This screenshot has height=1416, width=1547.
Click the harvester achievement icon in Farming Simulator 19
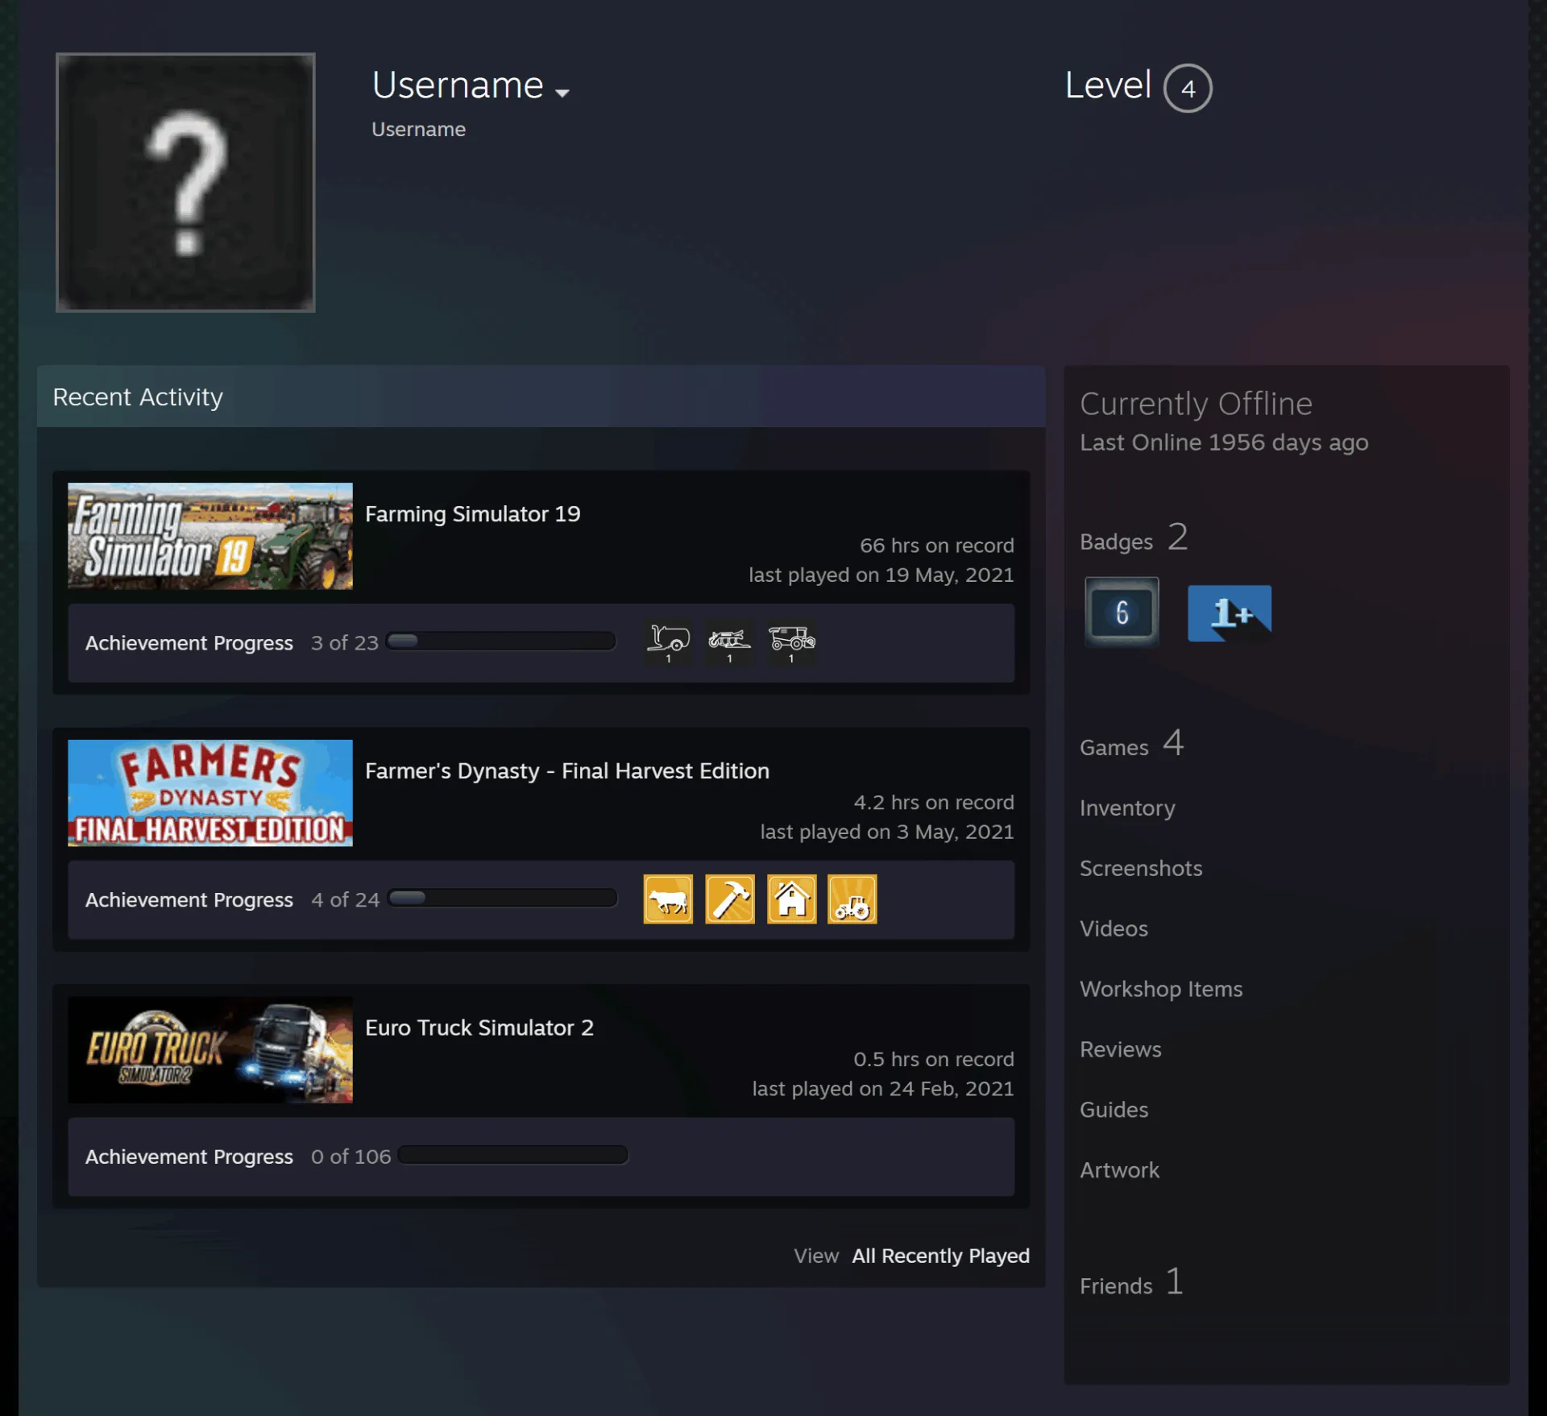coord(792,642)
